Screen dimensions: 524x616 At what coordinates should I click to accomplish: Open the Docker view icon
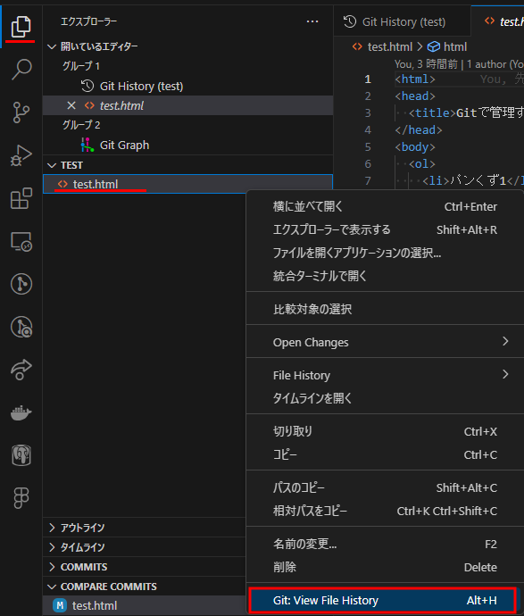pyautogui.click(x=21, y=412)
